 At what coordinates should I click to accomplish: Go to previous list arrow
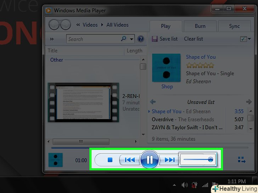[153, 102]
